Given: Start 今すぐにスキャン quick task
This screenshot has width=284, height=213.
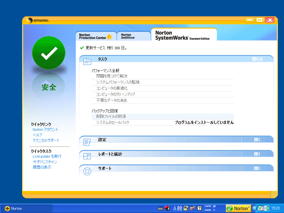Looking at the screenshot, I should (45, 162).
